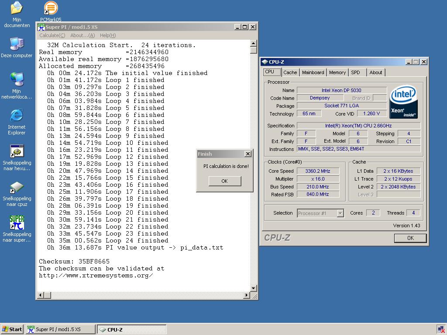Open PCMark05 desktop shortcut
The width and height of the screenshot is (447, 335).
tap(51, 11)
